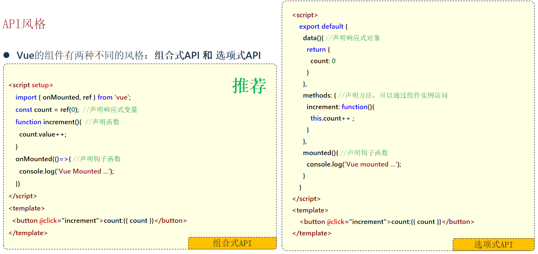Screen dimensions: 538x254
Task: Select the line "increment: function(){"
Action: pos(341,107)
